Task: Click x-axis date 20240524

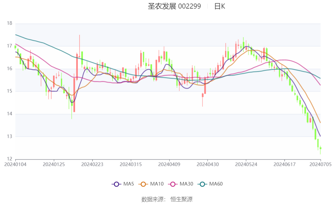Action: 246,164
